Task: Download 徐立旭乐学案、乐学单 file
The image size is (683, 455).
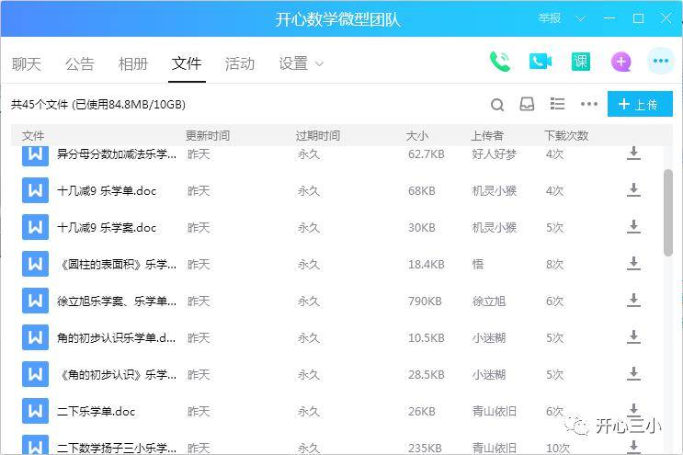Action: 633,300
